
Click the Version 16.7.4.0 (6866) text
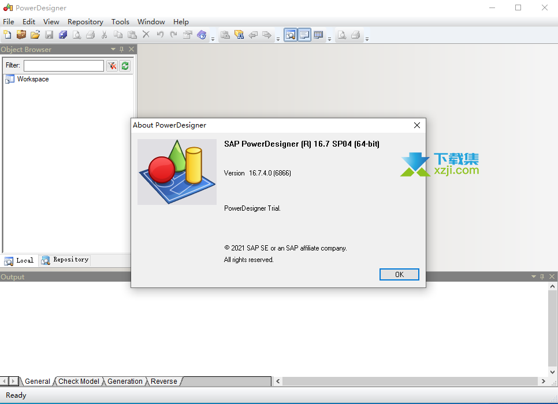[x=257, y=173]
